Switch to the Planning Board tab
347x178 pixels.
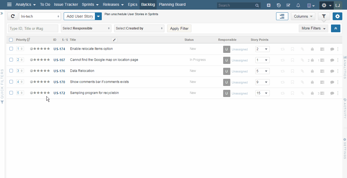pyautogui.click(x=172, y=5)
